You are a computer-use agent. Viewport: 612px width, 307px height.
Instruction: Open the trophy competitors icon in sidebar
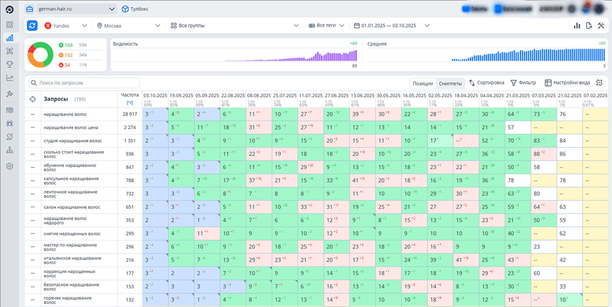pyautogui.click(x=10, y=64)
